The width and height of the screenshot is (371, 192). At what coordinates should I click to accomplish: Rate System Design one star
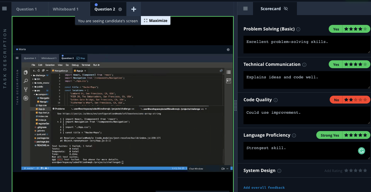pyautogui.click(x=346, y=170)
